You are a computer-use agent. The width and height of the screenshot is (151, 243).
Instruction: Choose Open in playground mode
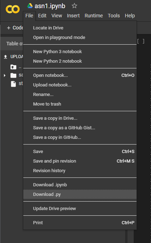tap(80, 38)
